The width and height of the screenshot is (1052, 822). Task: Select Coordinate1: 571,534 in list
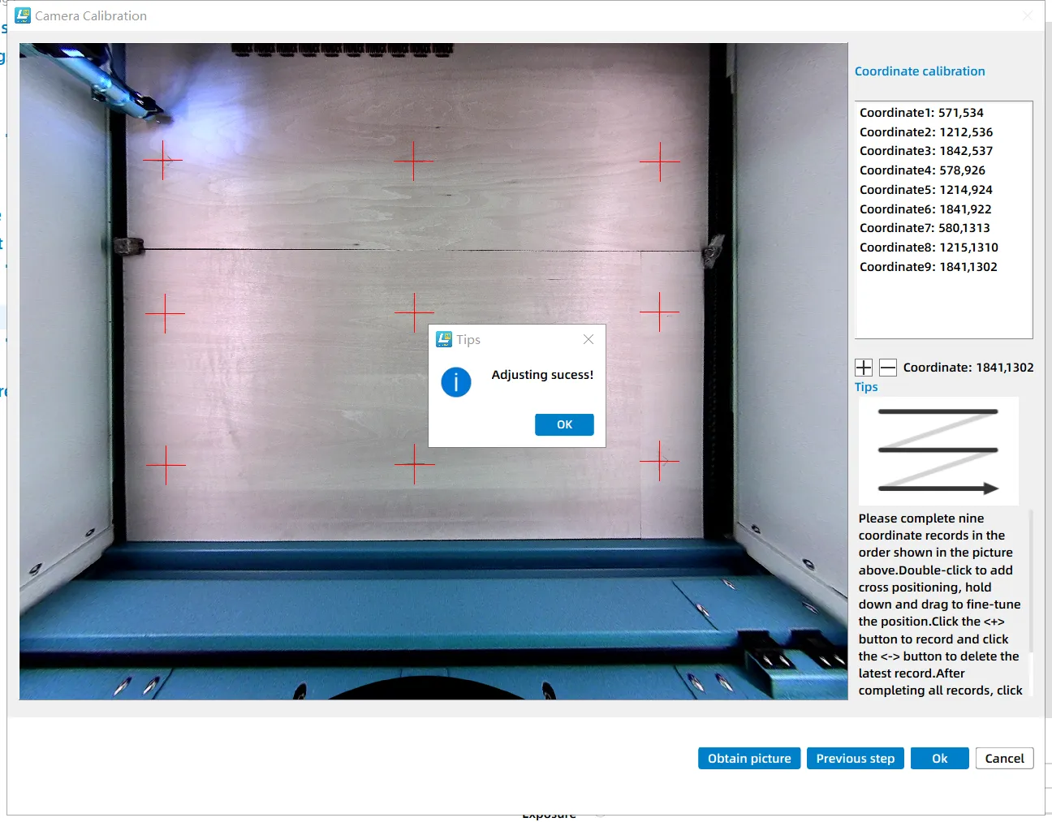point(921,113)
